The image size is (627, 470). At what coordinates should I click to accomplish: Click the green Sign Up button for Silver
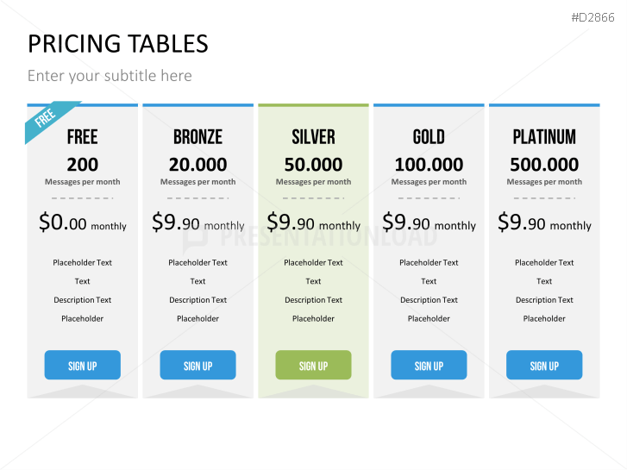tap(313, 365)
